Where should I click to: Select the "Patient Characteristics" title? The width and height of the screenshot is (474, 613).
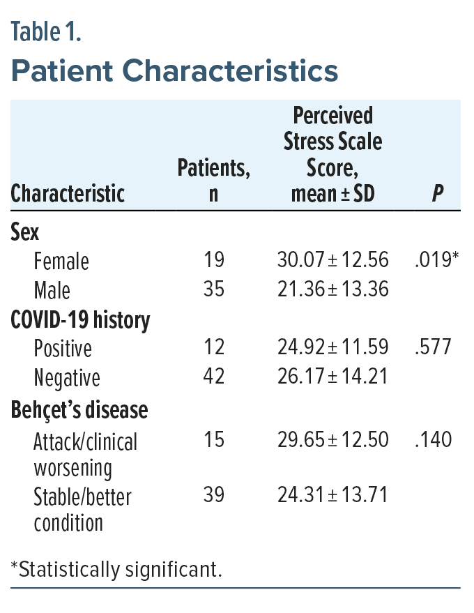coord(175,71)
